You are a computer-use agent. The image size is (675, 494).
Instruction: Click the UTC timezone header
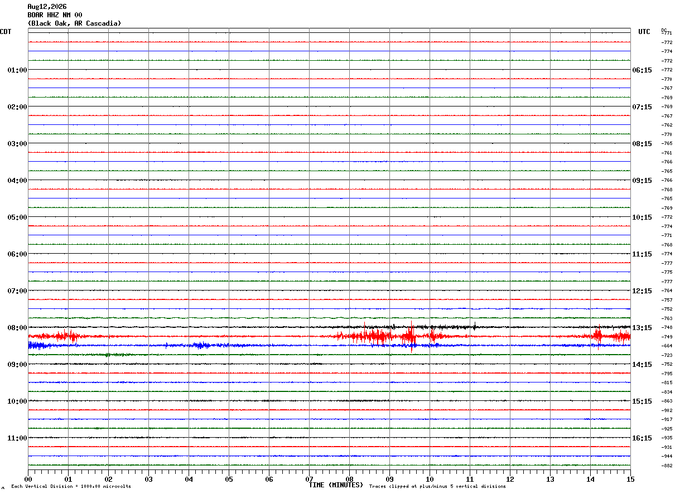coord(644,32)
